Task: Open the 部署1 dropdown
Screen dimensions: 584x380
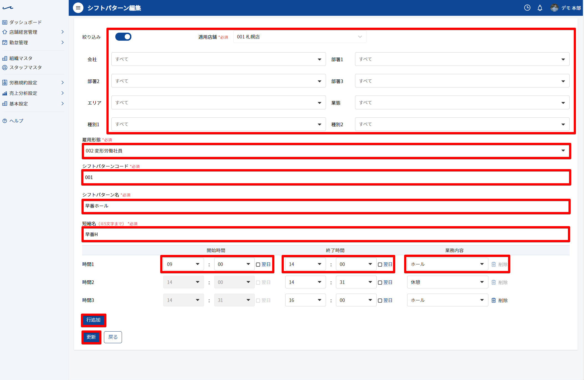Action: (462, 59)
